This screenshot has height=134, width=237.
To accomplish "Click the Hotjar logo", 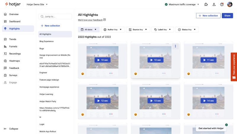I will 13,4.
